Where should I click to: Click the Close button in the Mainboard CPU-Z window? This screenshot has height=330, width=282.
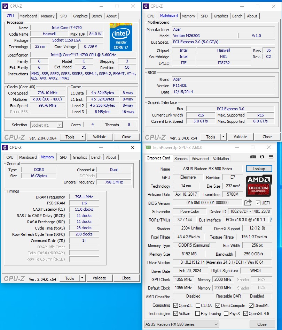(x=267, y=137)
